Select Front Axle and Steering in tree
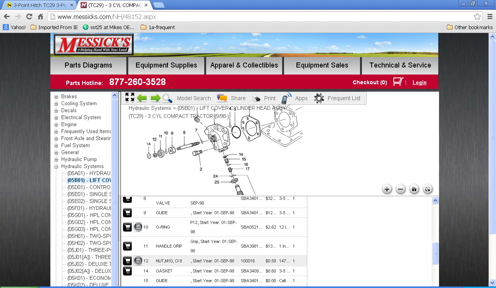Image resolution: width=496 pixels, height=288 pixels. coord(86,139)
